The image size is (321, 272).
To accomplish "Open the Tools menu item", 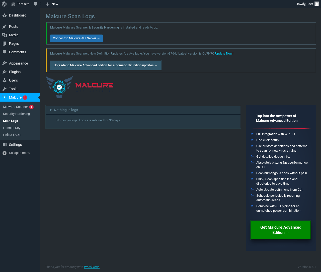I will pyautogui.click(x=20, y=89).
